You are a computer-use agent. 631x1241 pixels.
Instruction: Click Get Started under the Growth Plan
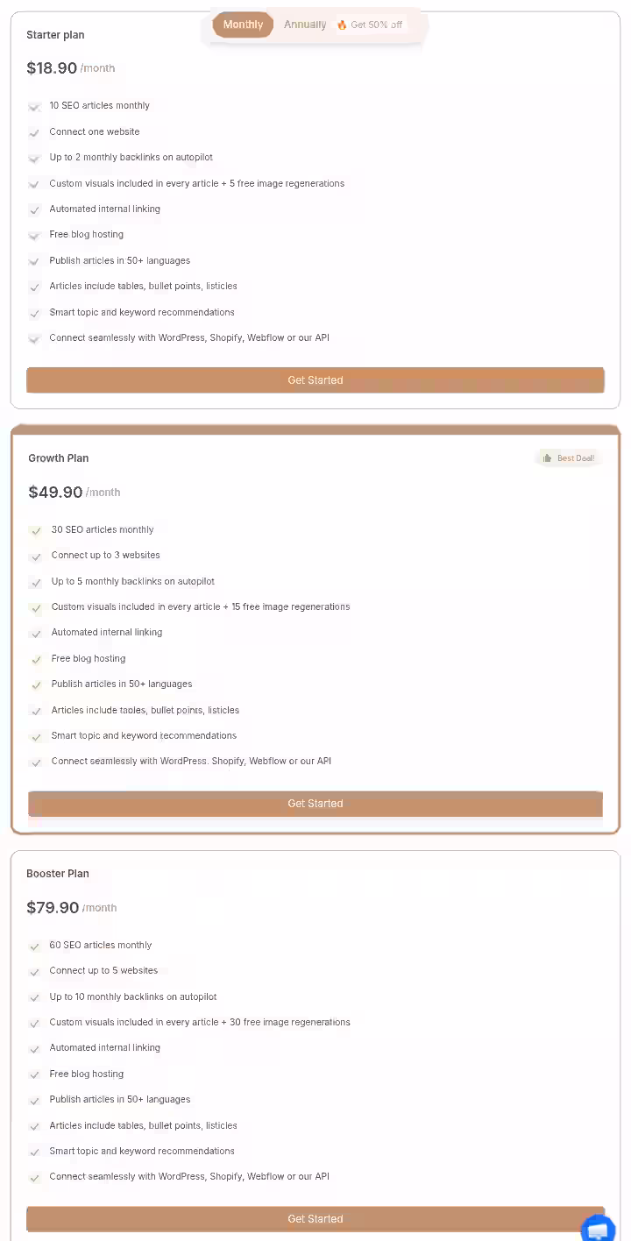[x=315, y=803]
